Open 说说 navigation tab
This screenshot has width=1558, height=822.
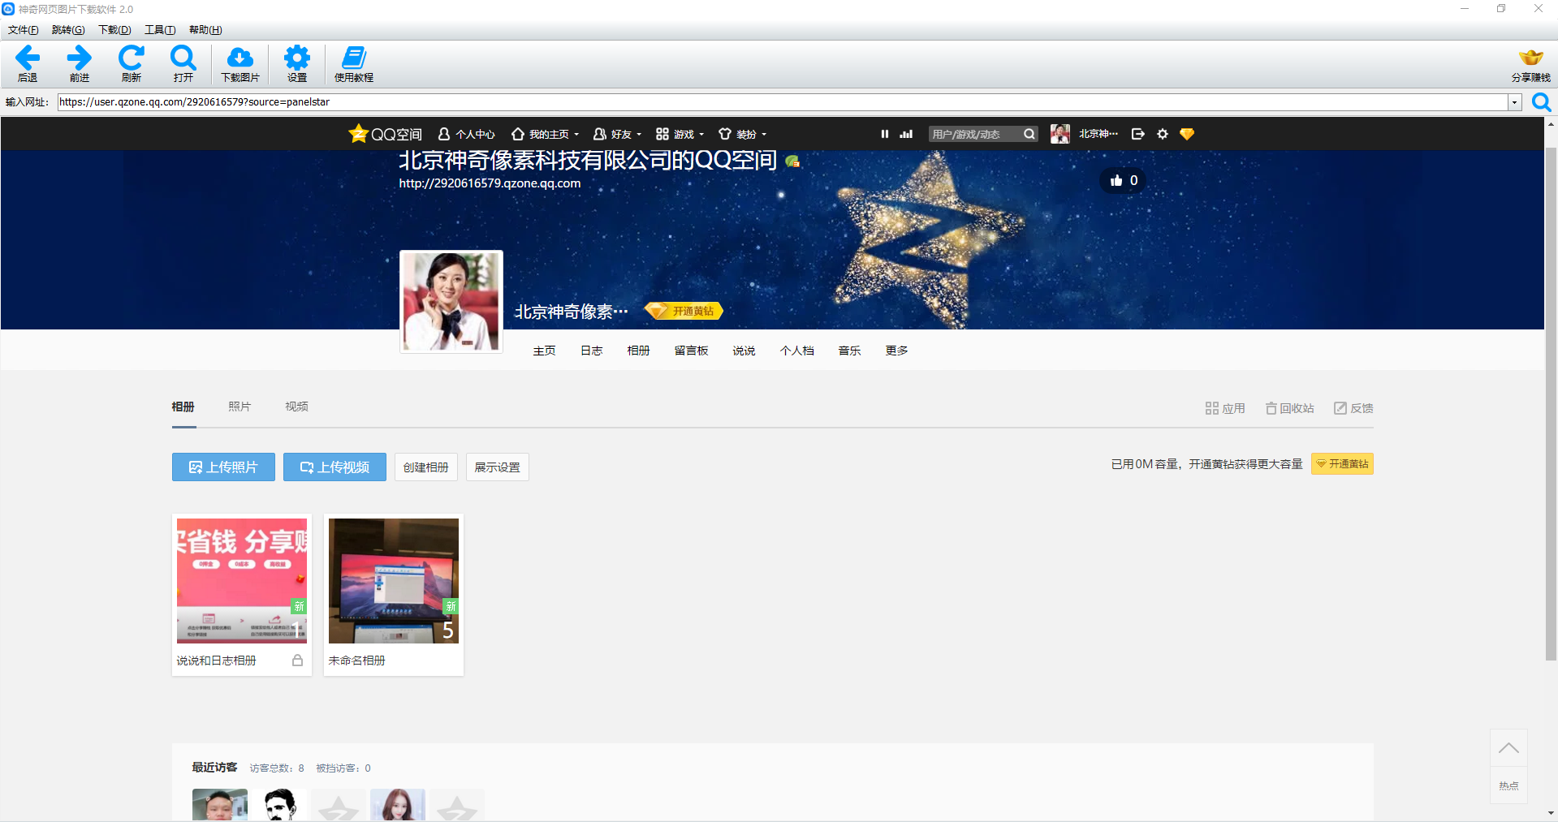744,351
